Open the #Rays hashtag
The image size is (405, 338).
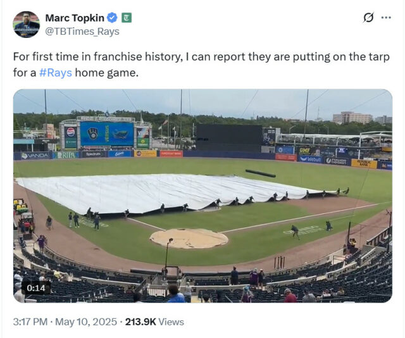point(56,73)
